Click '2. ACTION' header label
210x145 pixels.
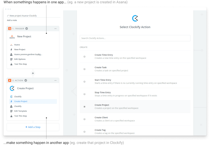[x=18, y=80]
